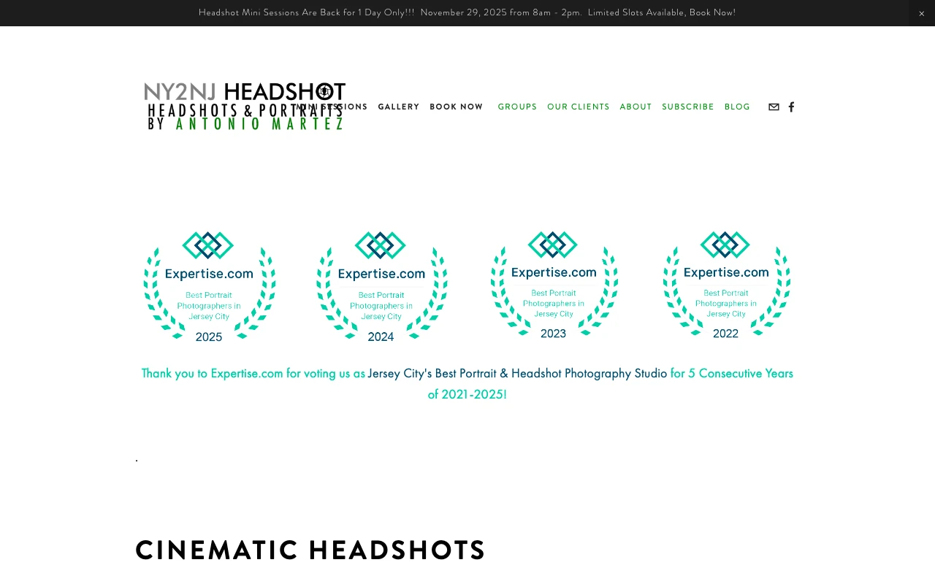The width and height of the screenshot is (935, 584).
Task: Click the Subscribe nav link
Action: pos(687,107)
